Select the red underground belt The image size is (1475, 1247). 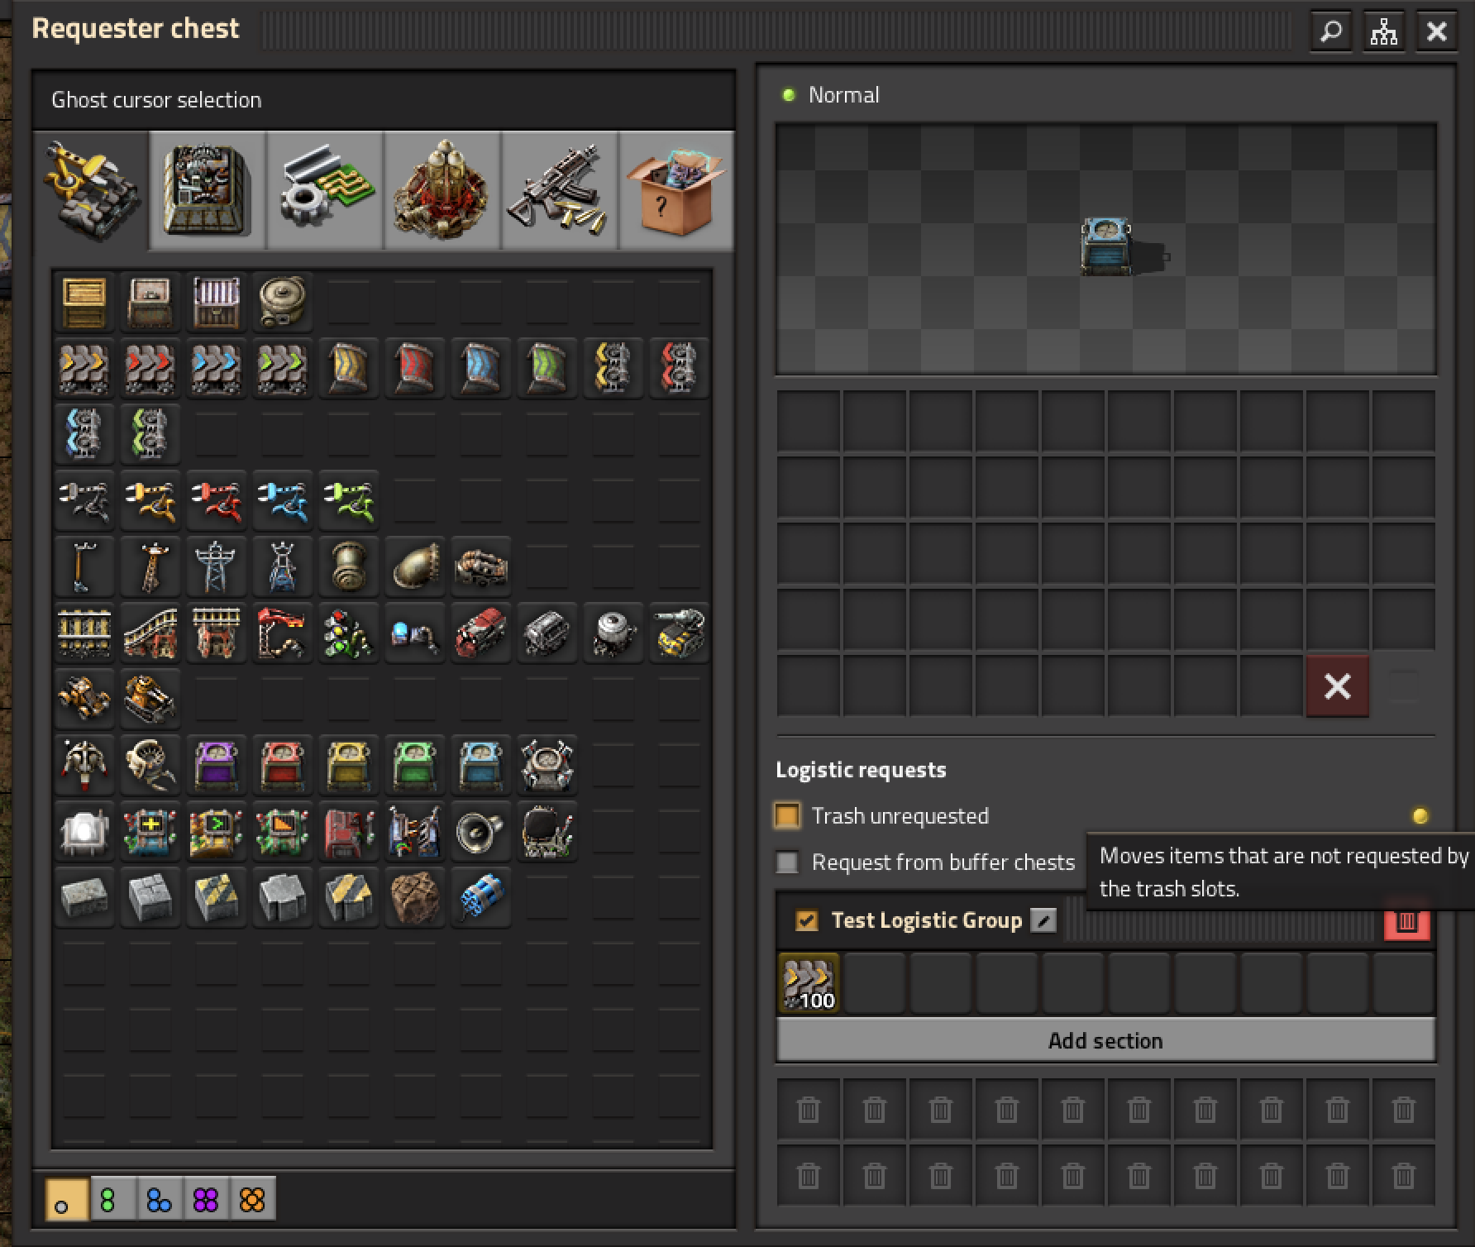coord(415,369)
